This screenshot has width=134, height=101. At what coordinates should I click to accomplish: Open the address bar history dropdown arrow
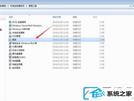click(x=130, y=6)
